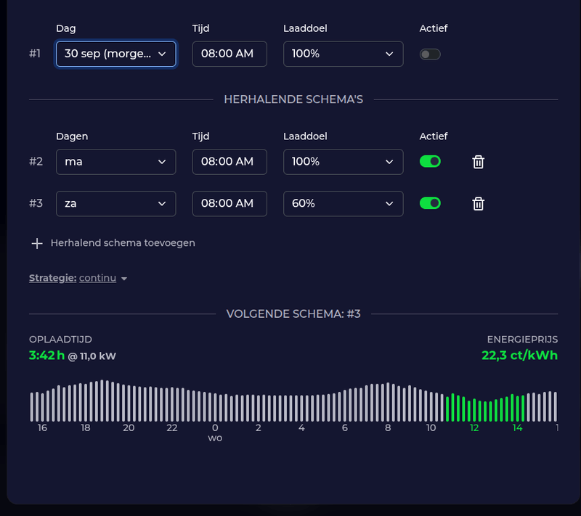Open the Dag dropdown showing 30 sep
The width and height of the screenshot is (581, 516).
[116, 54]
